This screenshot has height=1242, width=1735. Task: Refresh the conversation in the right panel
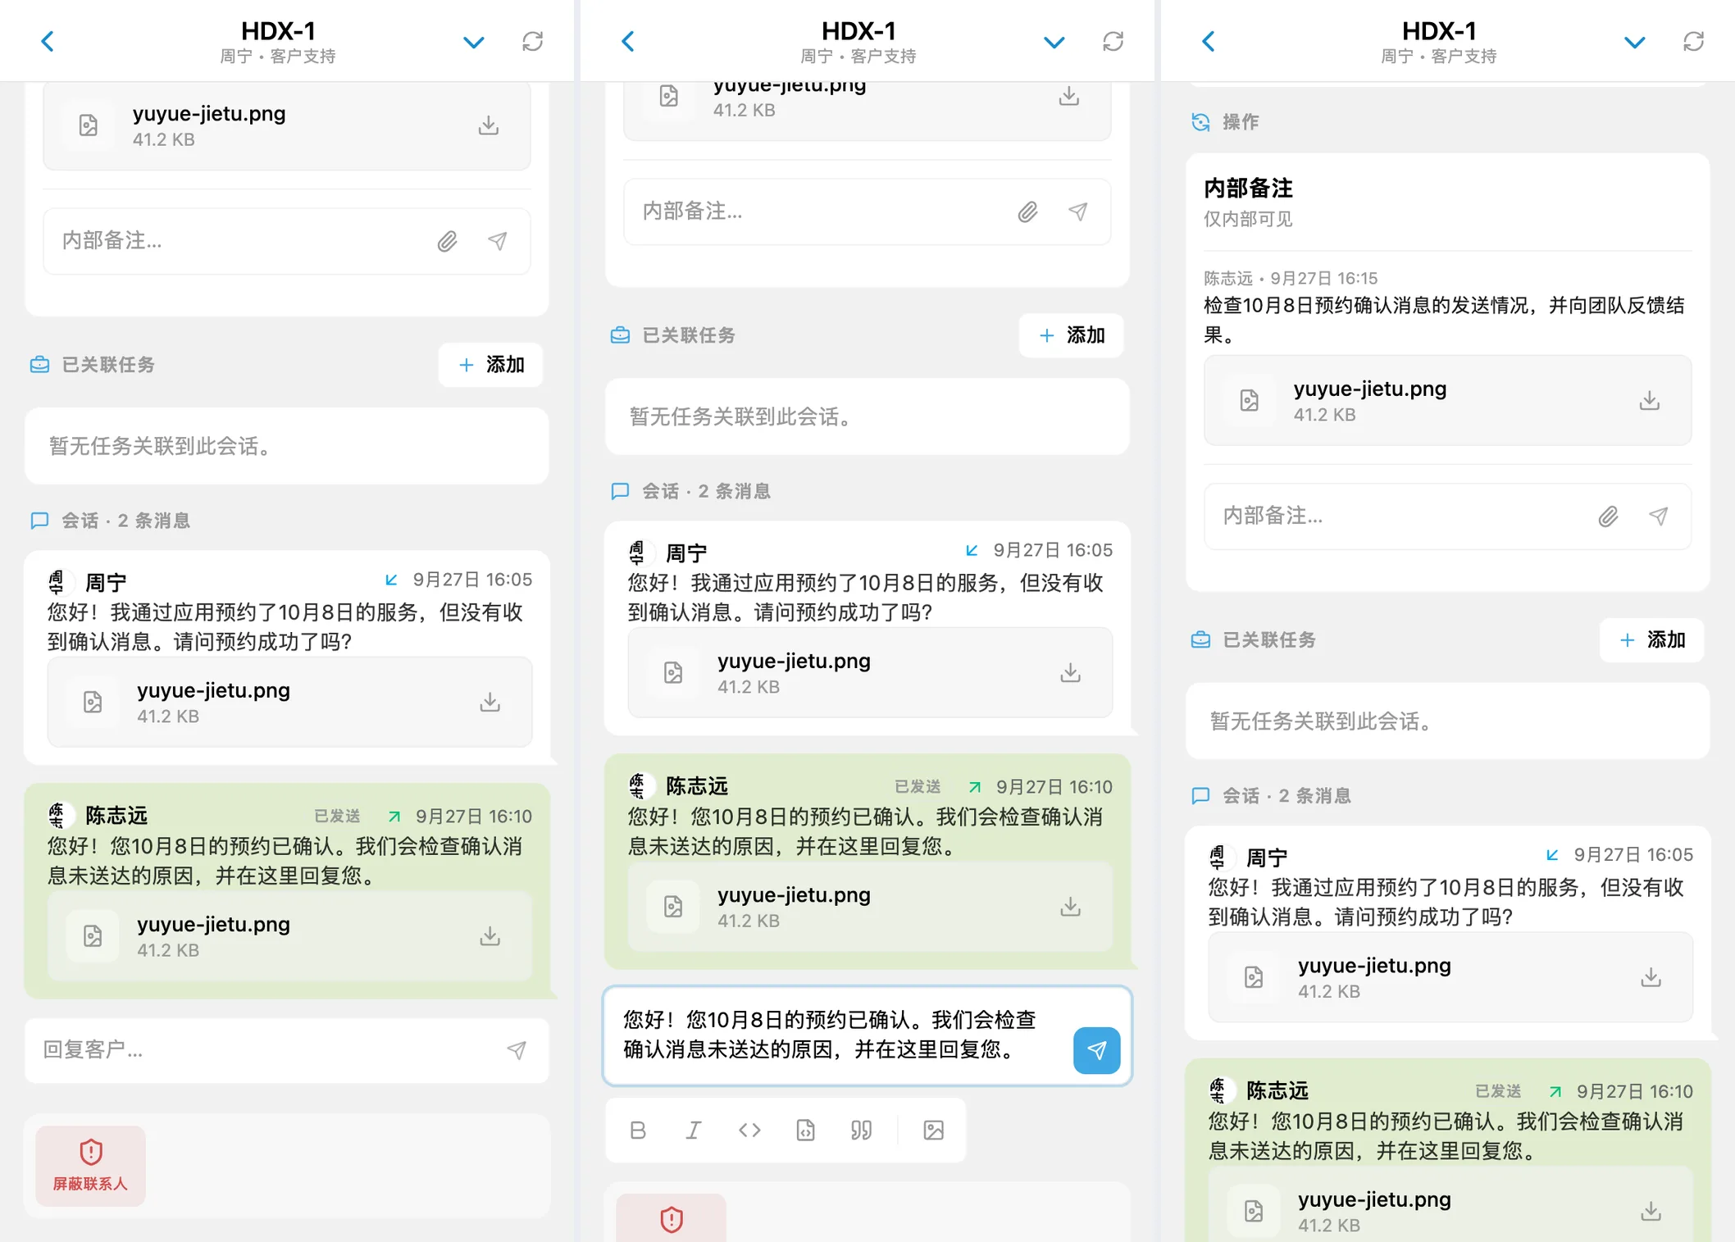coord(1694,41)
